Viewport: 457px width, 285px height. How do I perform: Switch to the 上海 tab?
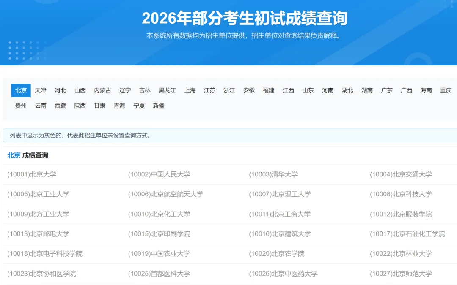[190, 90]
